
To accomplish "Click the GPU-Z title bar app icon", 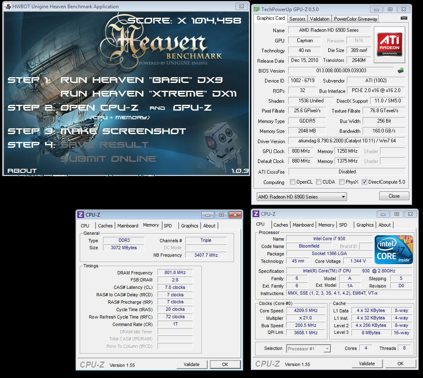I will pos(256,9).
